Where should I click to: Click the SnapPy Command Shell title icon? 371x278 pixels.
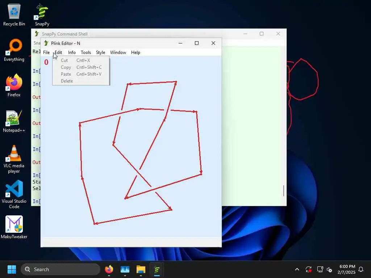pyautogui.click(x=37, y=34)
